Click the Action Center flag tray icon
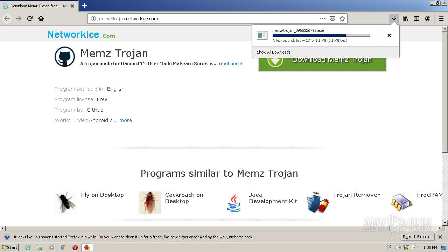Screen dimensions: 448x252 pos(414,247)
